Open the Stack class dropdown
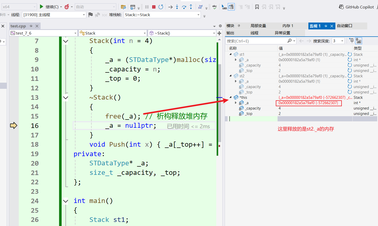378x226 pixels. (x=113, y=33)
